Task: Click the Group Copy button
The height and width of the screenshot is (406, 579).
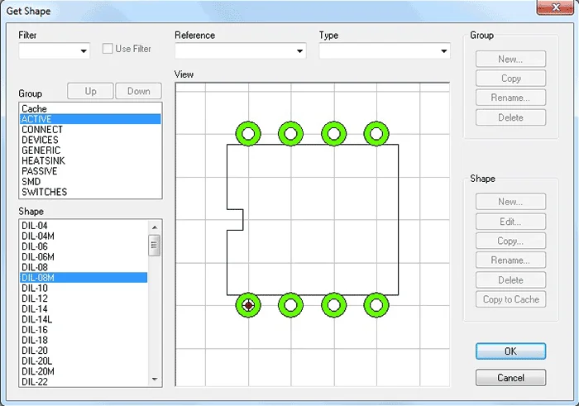Action: coord(510,79)
